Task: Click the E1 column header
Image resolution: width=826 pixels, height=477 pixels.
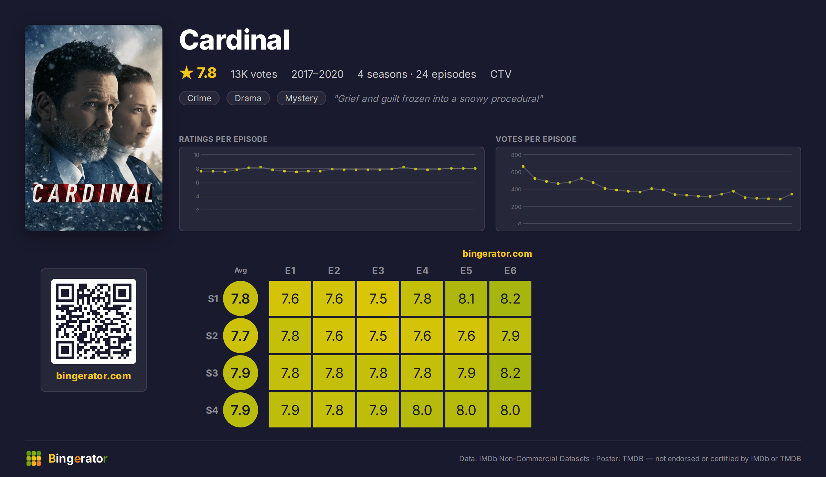Action: (x=290, y=271)
